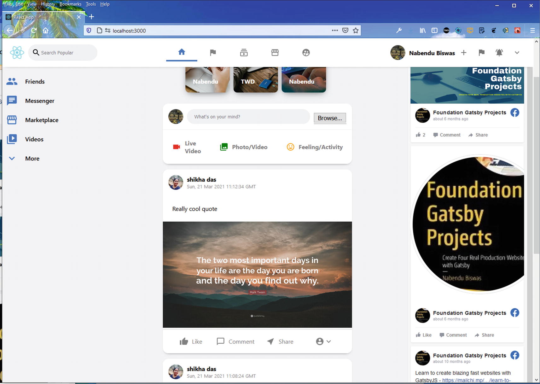This screenshot has width=540, height=384.
Task: Like the second Foundation Gatsby Projects post
Action: 423,335
